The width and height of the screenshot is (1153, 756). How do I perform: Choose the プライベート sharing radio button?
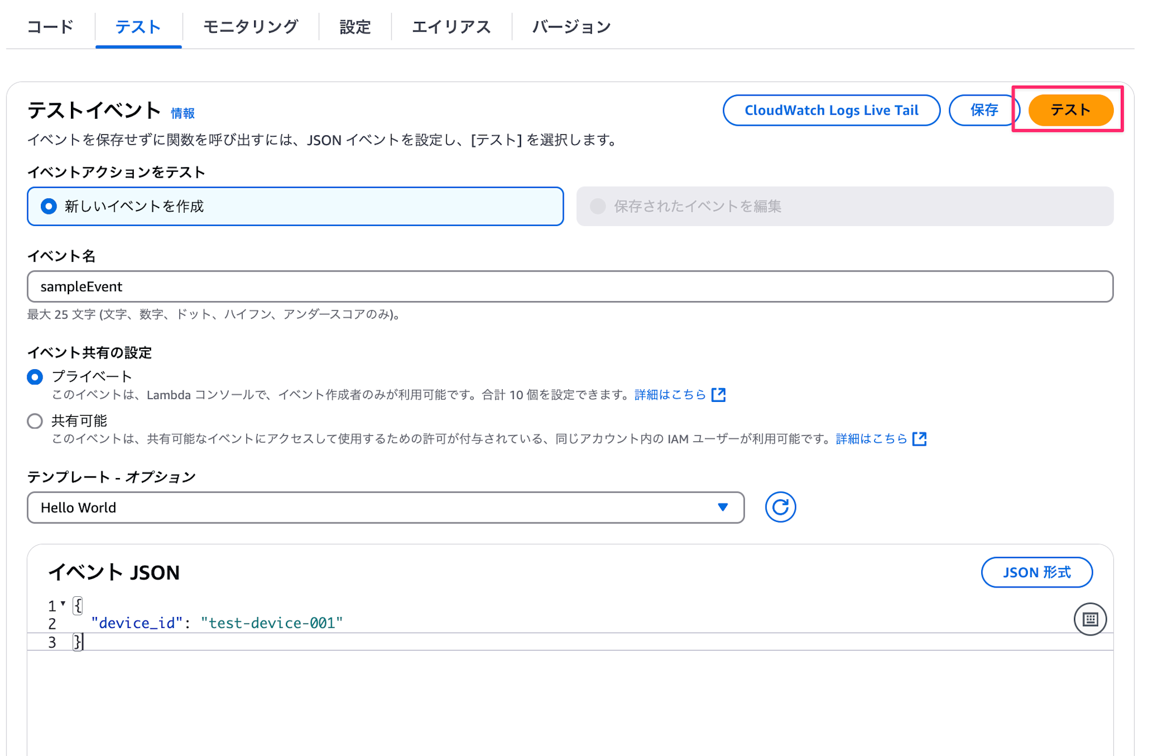(x=35, y=377)
